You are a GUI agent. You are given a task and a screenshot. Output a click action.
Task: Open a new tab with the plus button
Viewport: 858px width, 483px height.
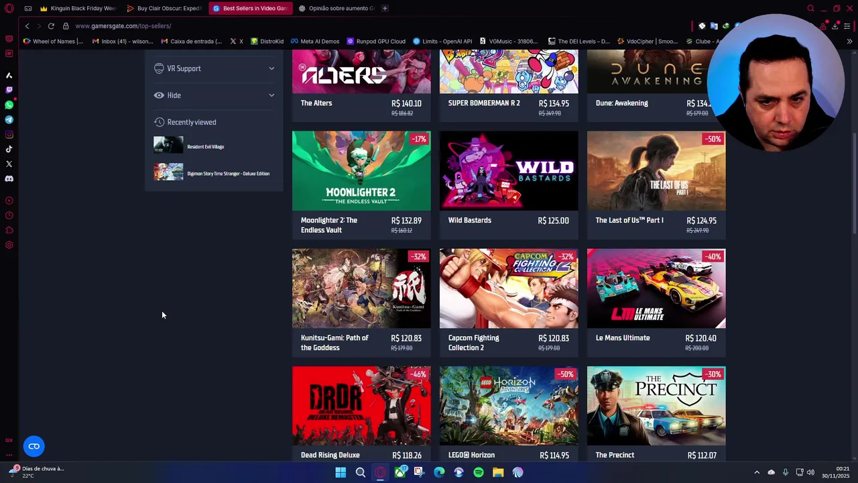(x=385, y=8)
